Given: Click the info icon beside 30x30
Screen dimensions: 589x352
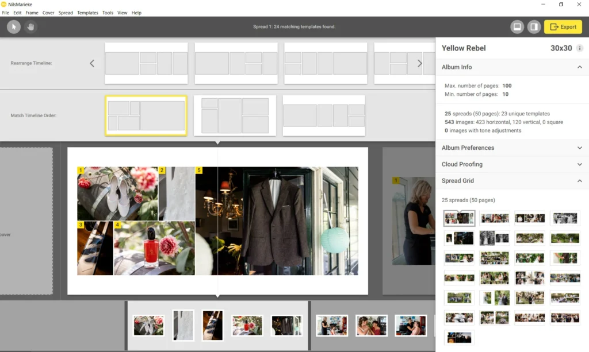Looking at the screenshot, I should pos(579,48).
